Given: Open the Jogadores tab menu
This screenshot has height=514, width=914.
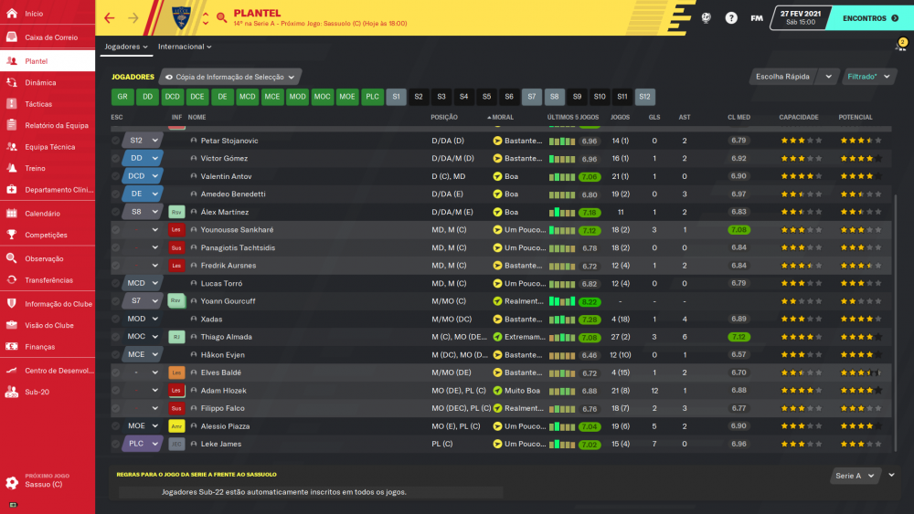Looking at the screenshot, I should pyautogui.click(x=126, y=47).
